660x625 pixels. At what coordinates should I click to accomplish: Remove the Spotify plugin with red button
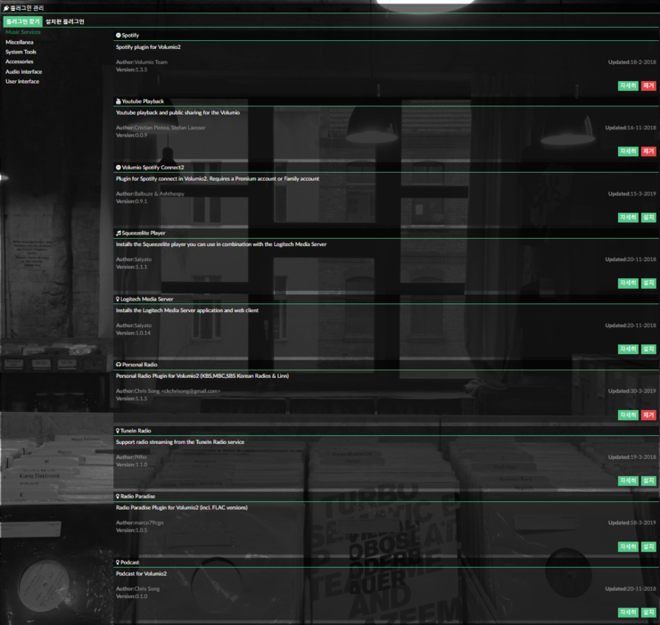coord(648,86)
